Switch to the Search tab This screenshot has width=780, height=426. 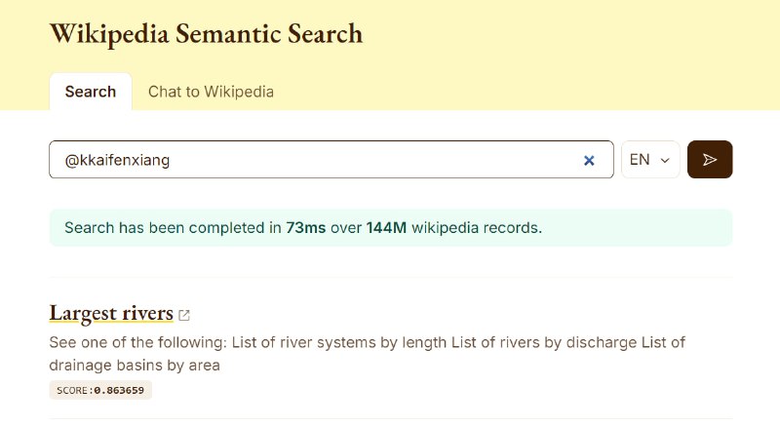[x=91, y=92]
